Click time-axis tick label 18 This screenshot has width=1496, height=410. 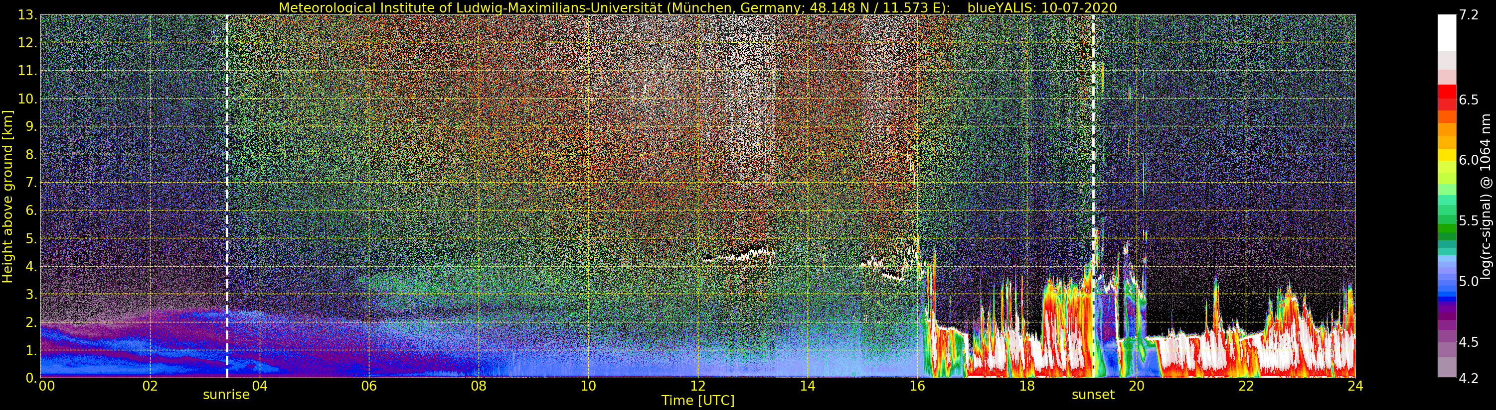point(1027,386)
